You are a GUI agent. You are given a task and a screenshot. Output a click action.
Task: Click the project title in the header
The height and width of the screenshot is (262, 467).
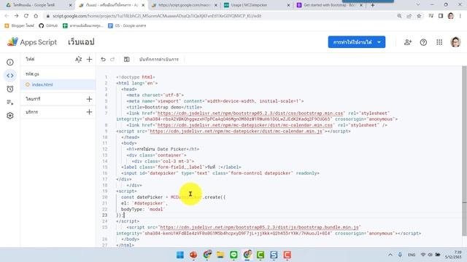click(x=81, y=42)
